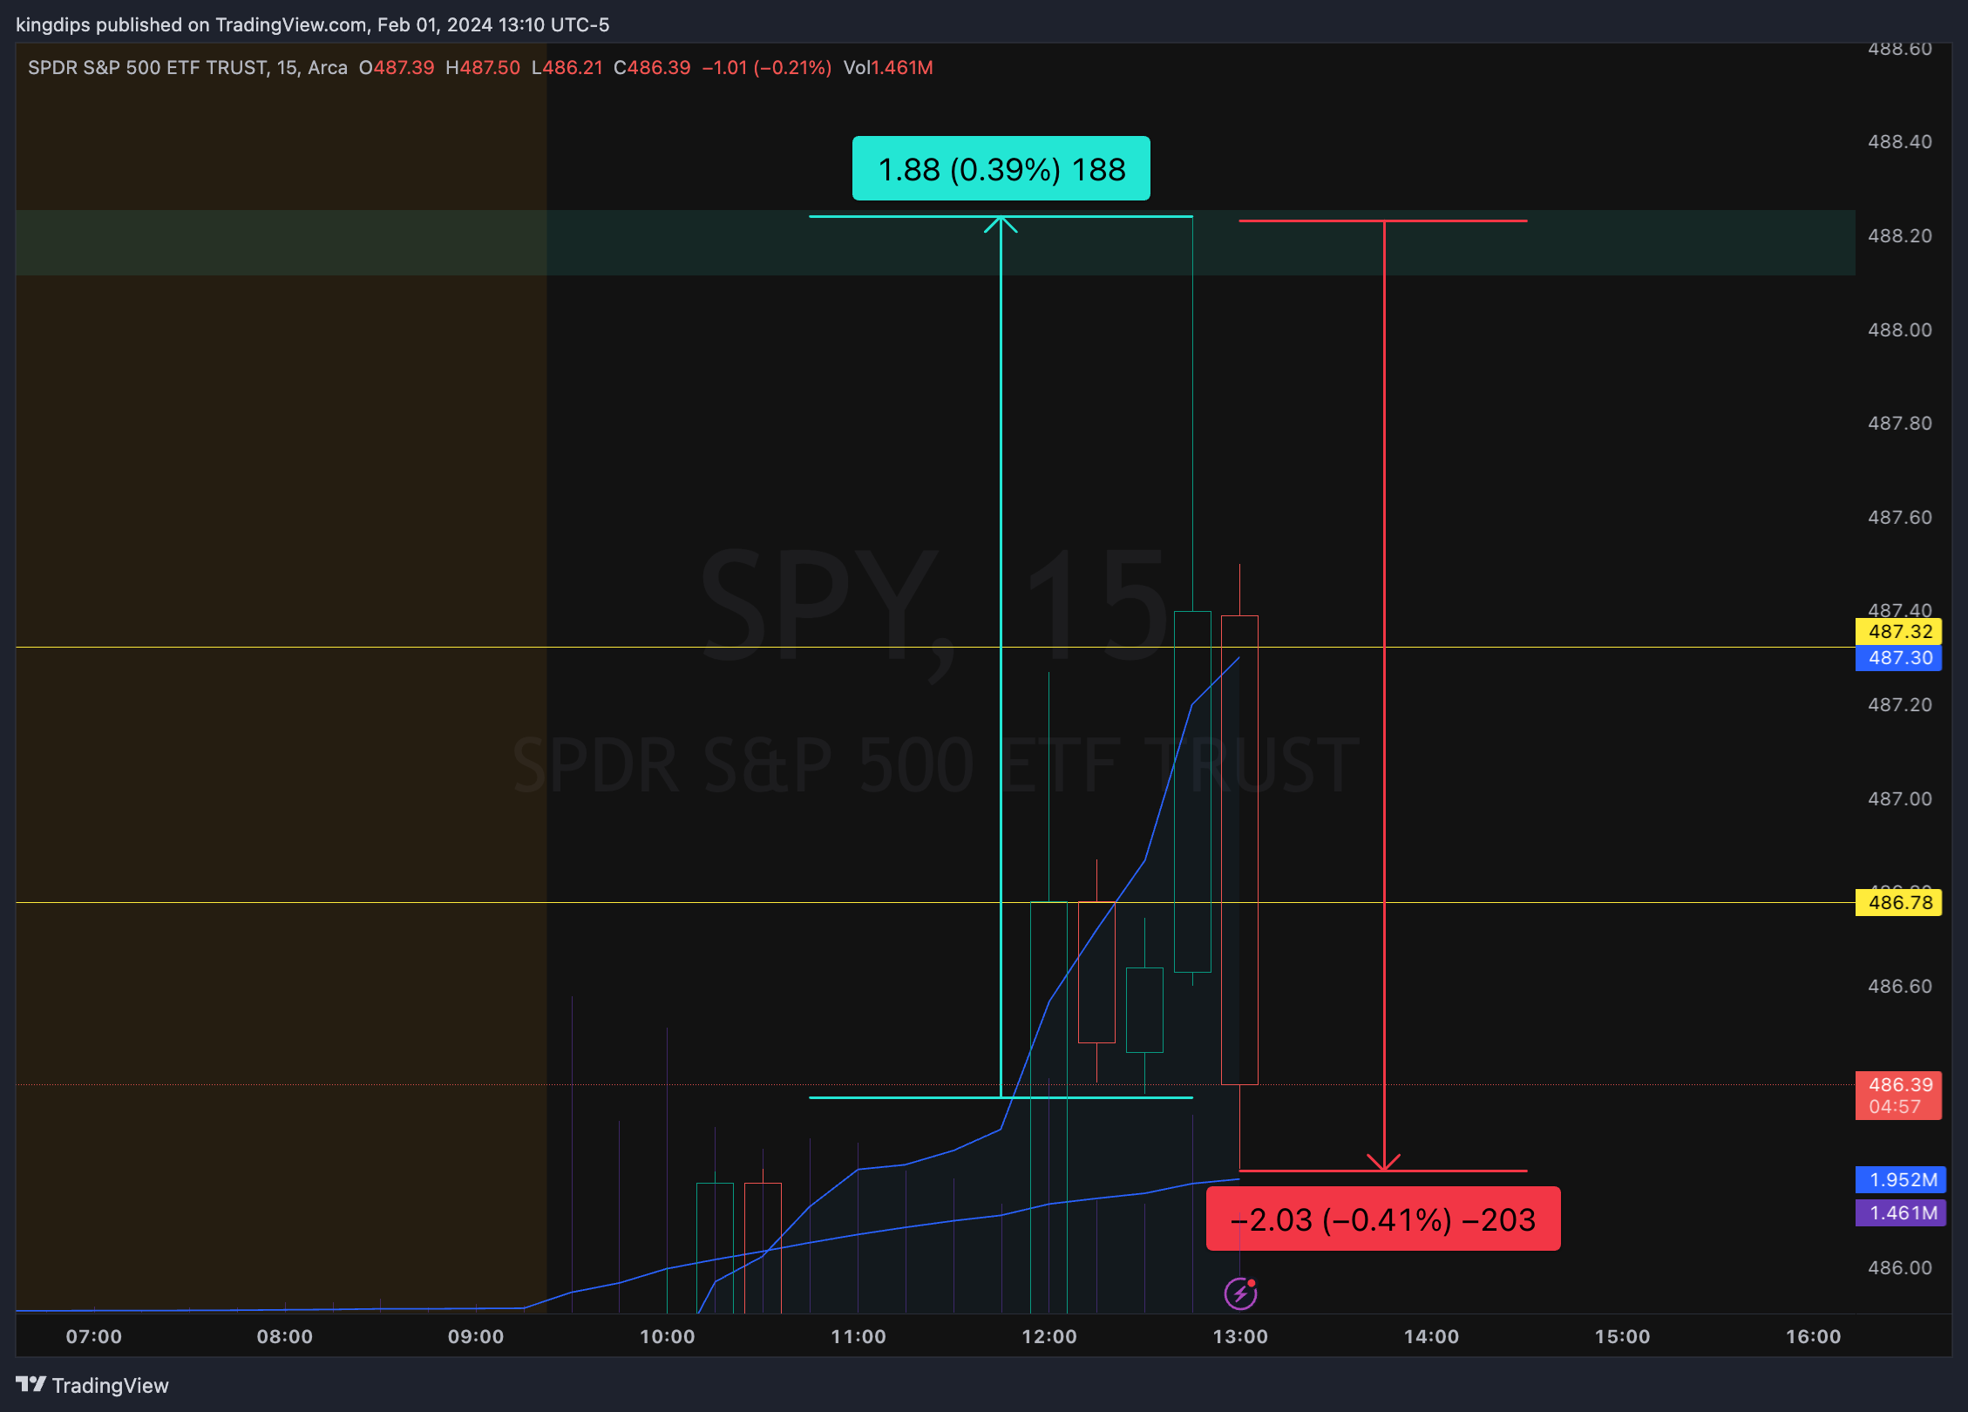
Task: Click the purple 1.461M volume label
Action: (x=1901, y=1212)
